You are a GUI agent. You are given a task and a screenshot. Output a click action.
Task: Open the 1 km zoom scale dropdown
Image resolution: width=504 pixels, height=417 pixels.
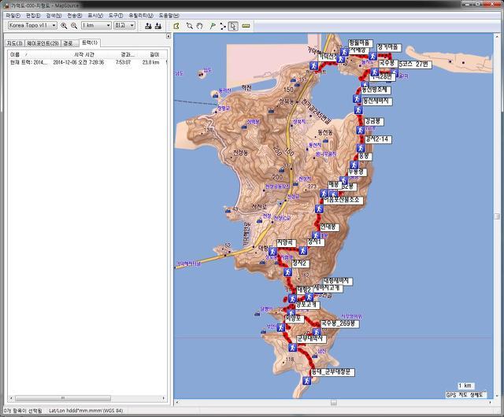click(96, 25)
